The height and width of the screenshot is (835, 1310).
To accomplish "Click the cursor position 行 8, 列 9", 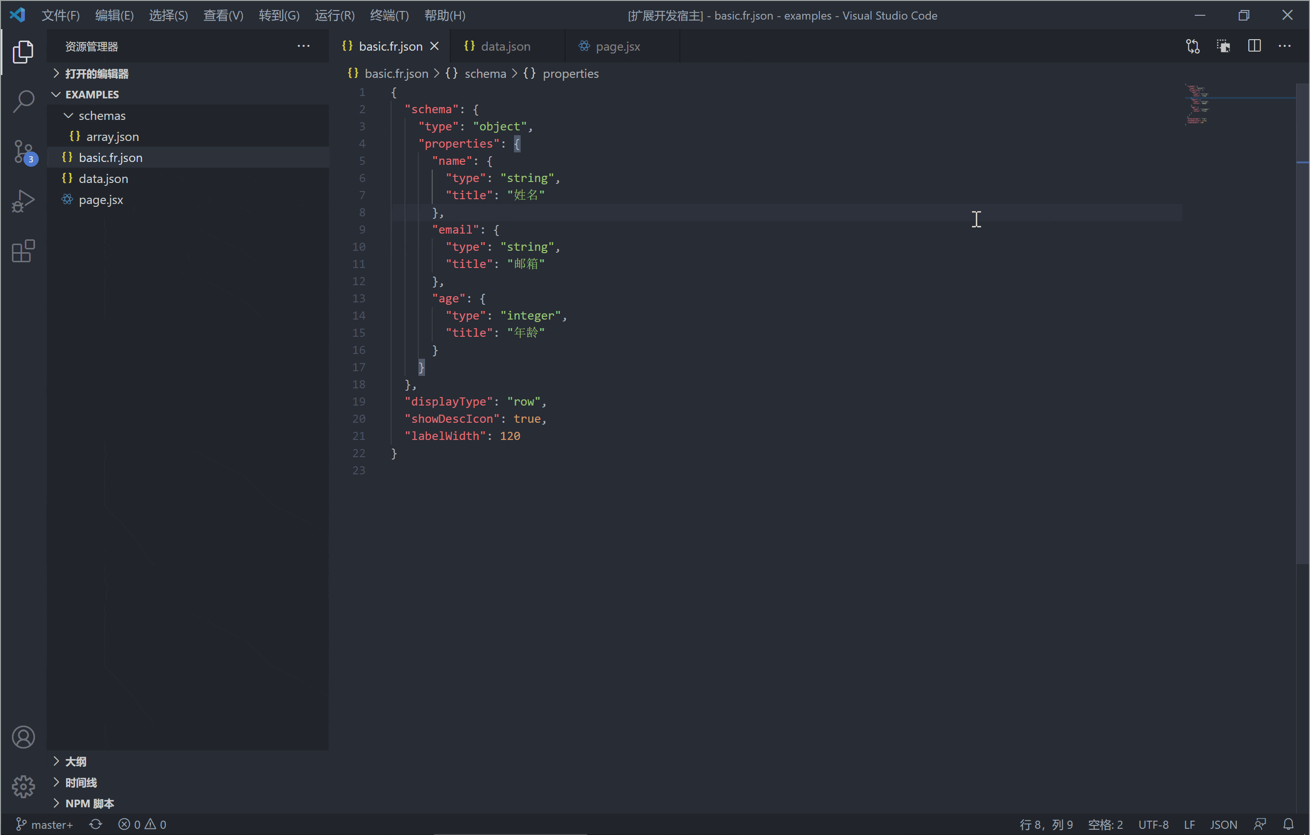I will pyautogui.click(x=1046, y=824).
